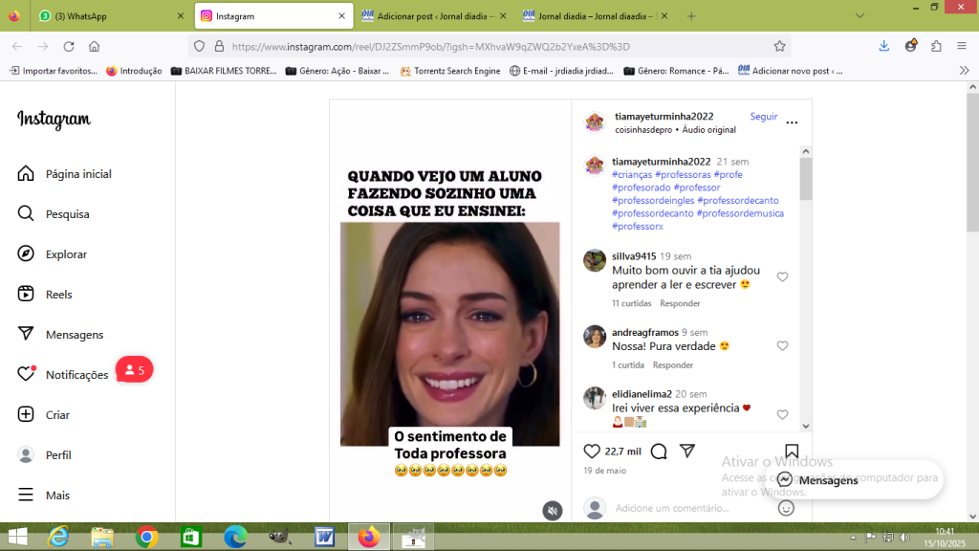Save the reel with bookmark icon
The height and width of the screenshot is (551, 979).
(x=792, y=452)
